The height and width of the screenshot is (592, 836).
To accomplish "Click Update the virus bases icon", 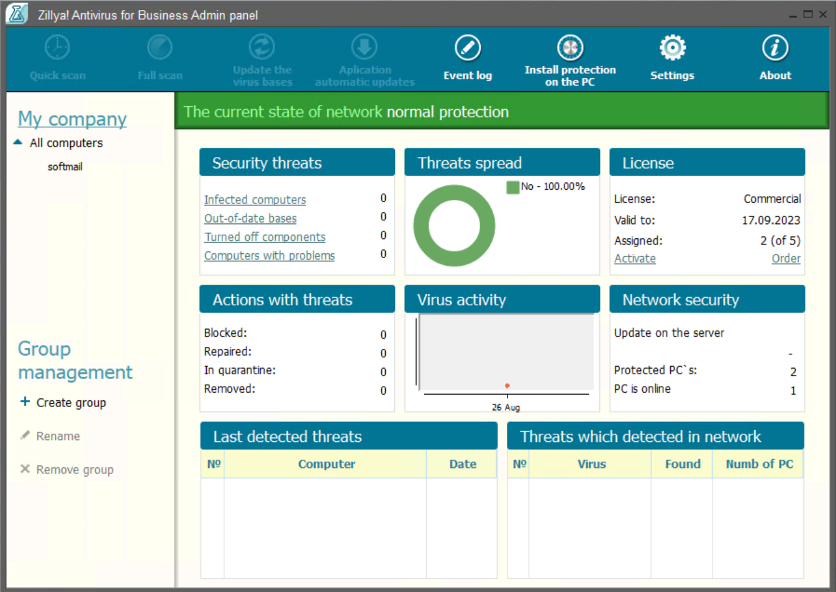I will coord(262,47).
